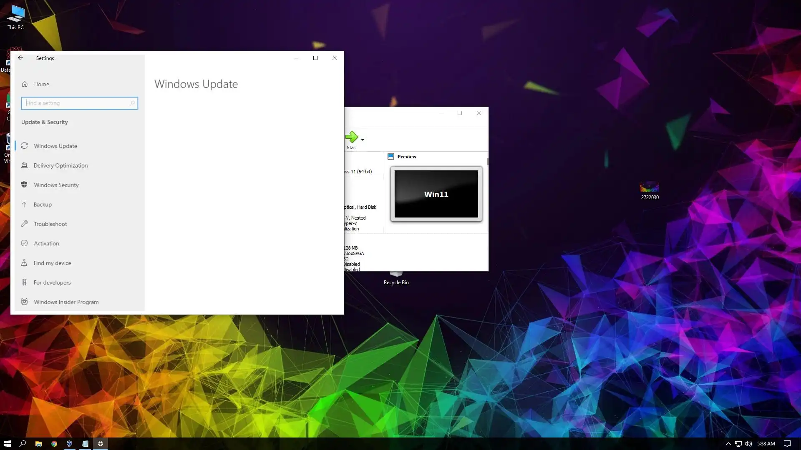This screenshot has height=450, width=801.
Task: Open the Windows Start menu
Action: 7,444
